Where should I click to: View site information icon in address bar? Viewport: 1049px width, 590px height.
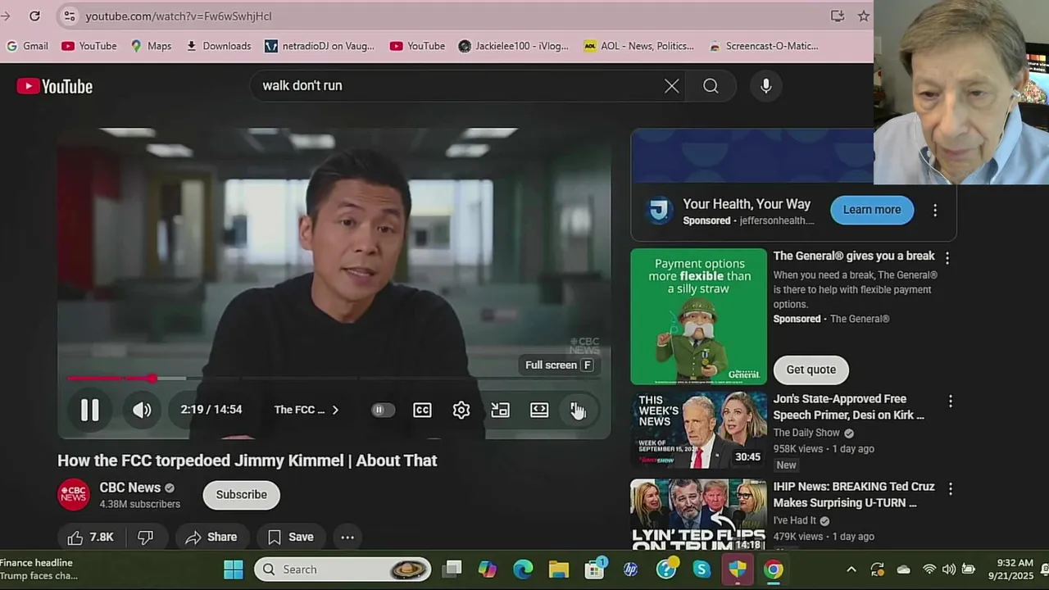click(x=69, y=16)
